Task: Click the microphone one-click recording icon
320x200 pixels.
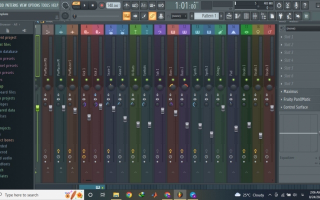Action: pos(296,5)
